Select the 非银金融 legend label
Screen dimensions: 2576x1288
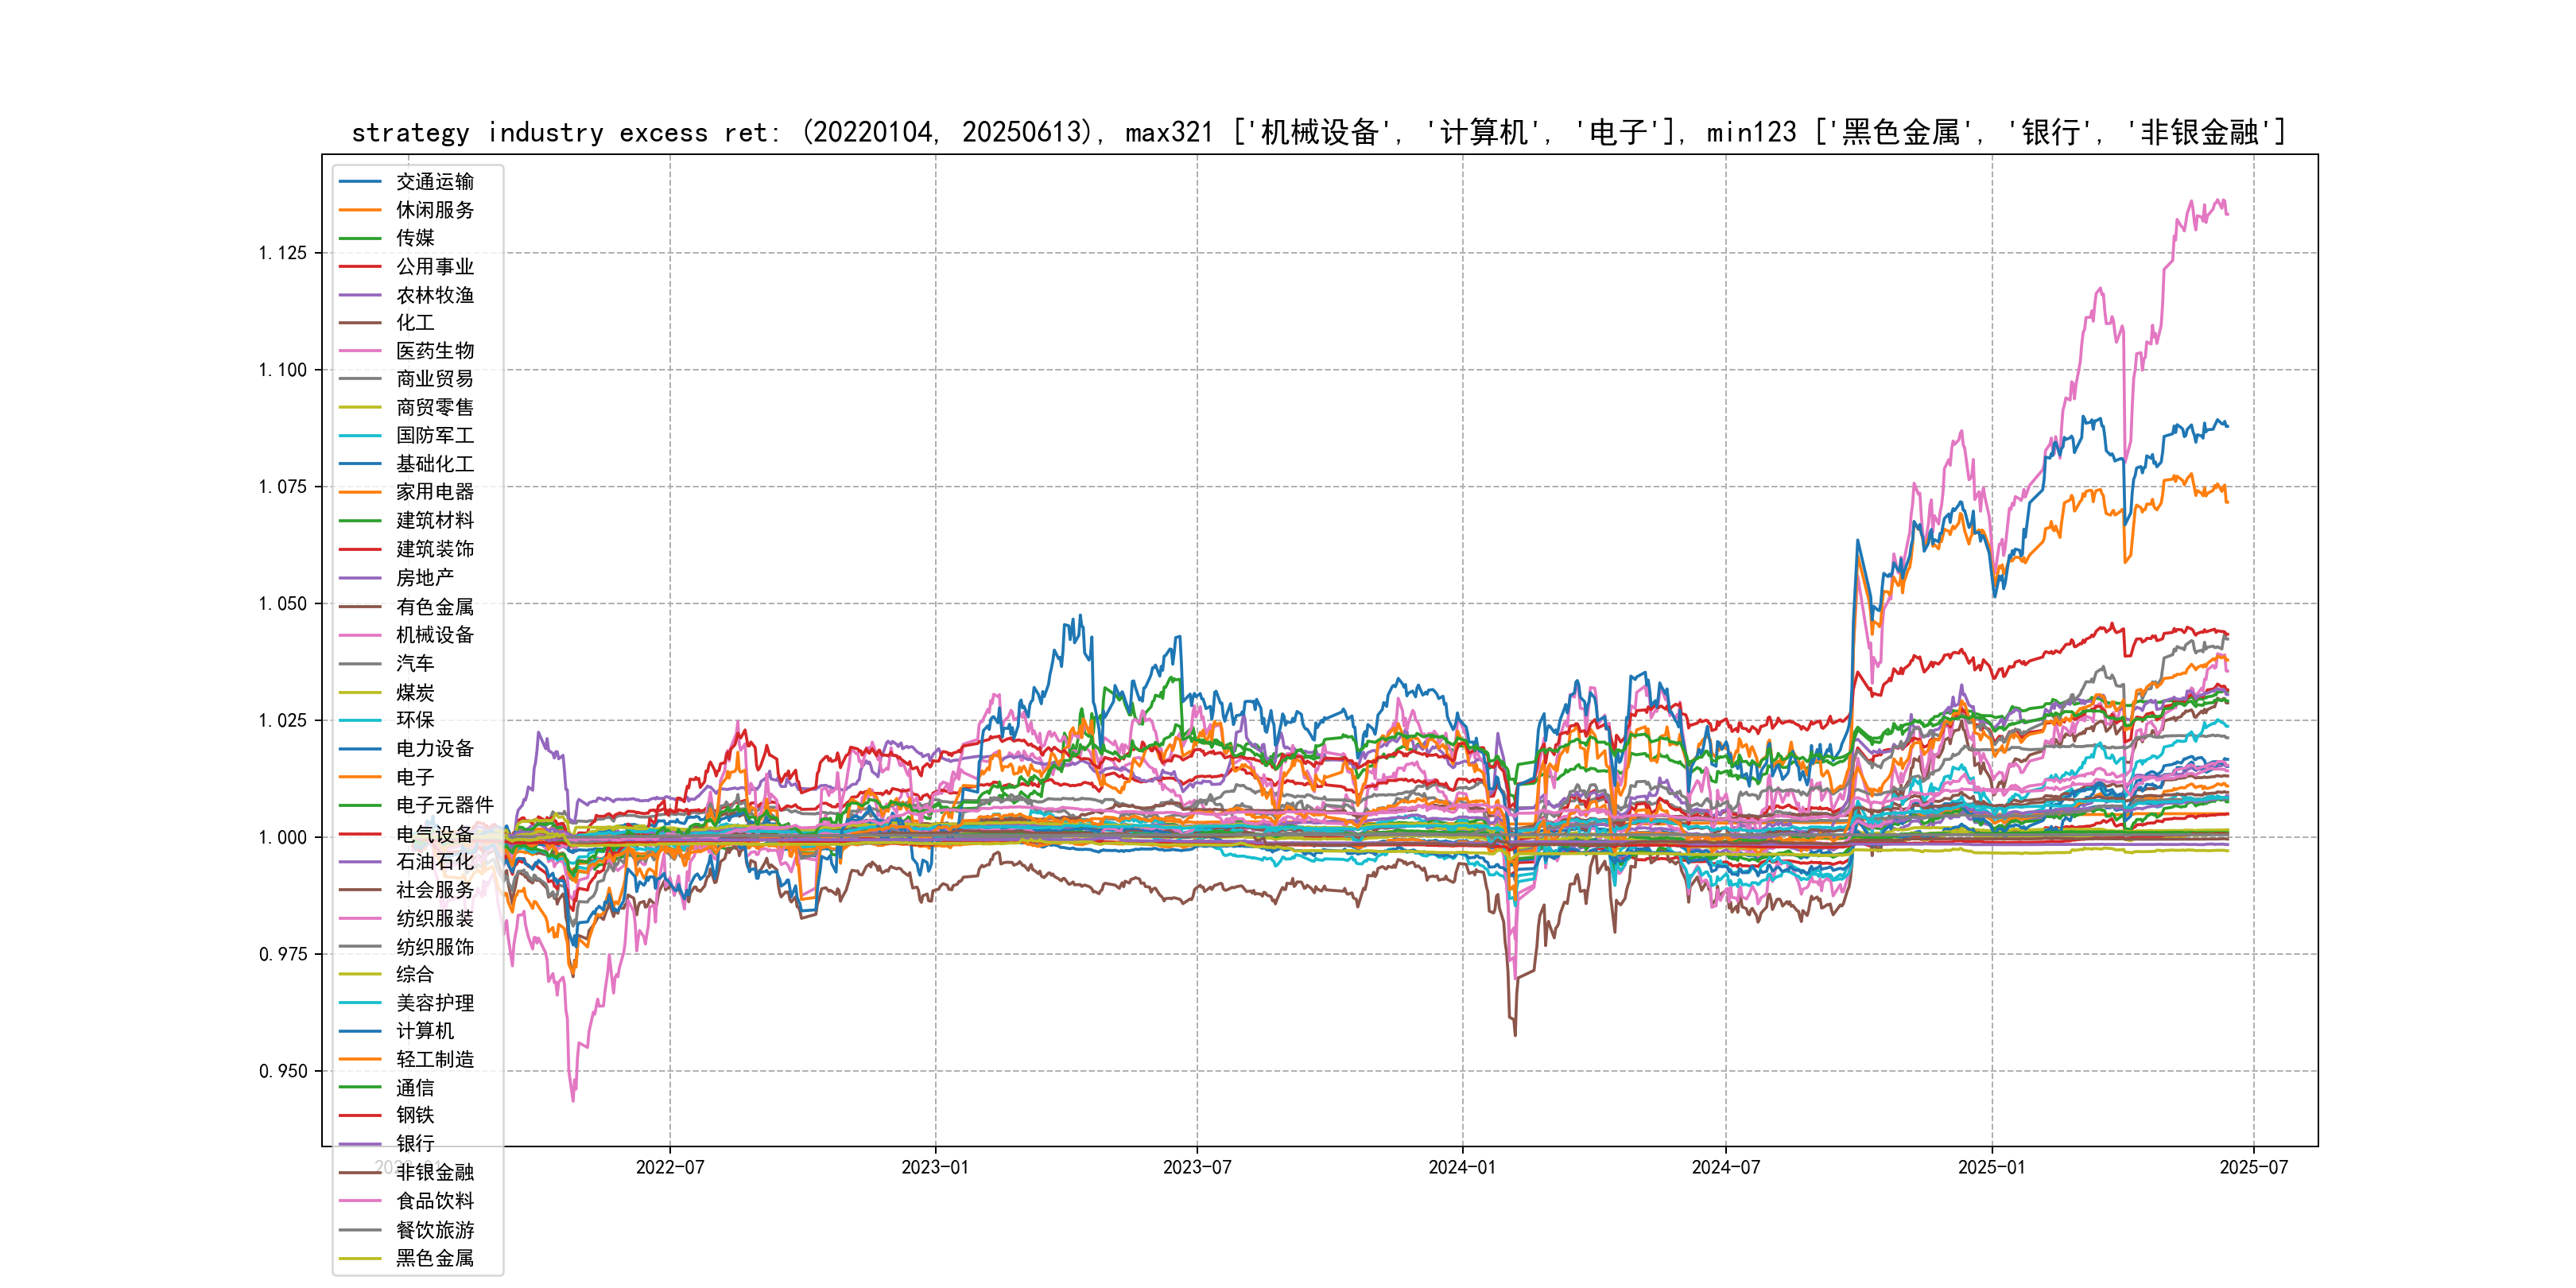coord(434,1172)
